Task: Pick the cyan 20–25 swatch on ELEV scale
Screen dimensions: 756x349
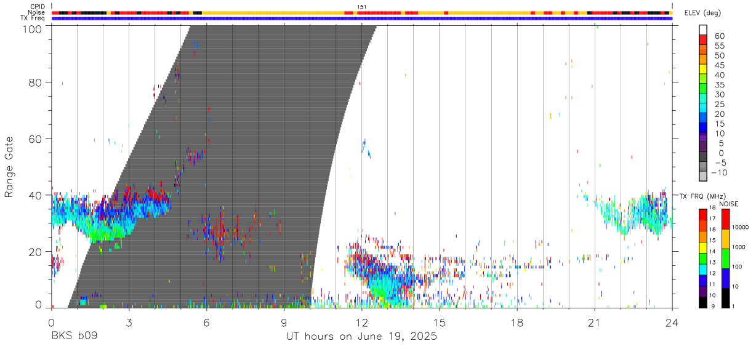Action: tap(703, 108)
